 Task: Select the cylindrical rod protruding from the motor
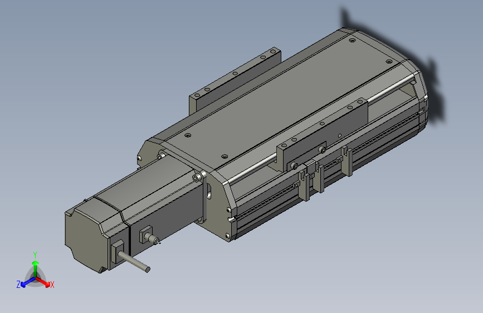pyautogui.click(x=134, y=262)
